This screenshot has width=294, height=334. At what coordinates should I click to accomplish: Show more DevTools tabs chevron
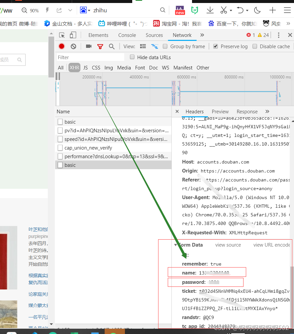(202, 35)
